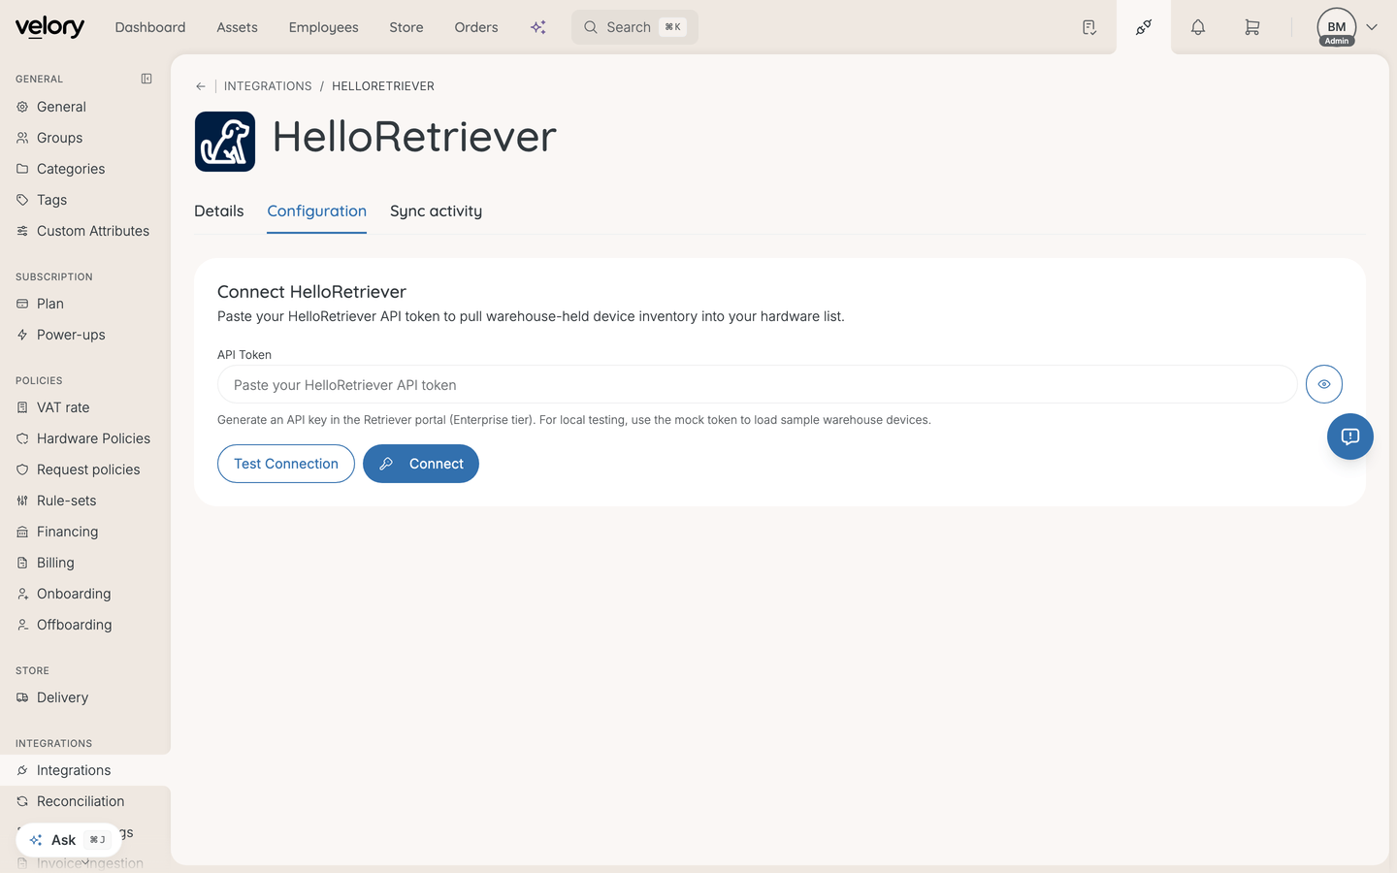The image size is (1397, 873).
Task: Open the feedback chat bubble button
Action: (1350, 436)
